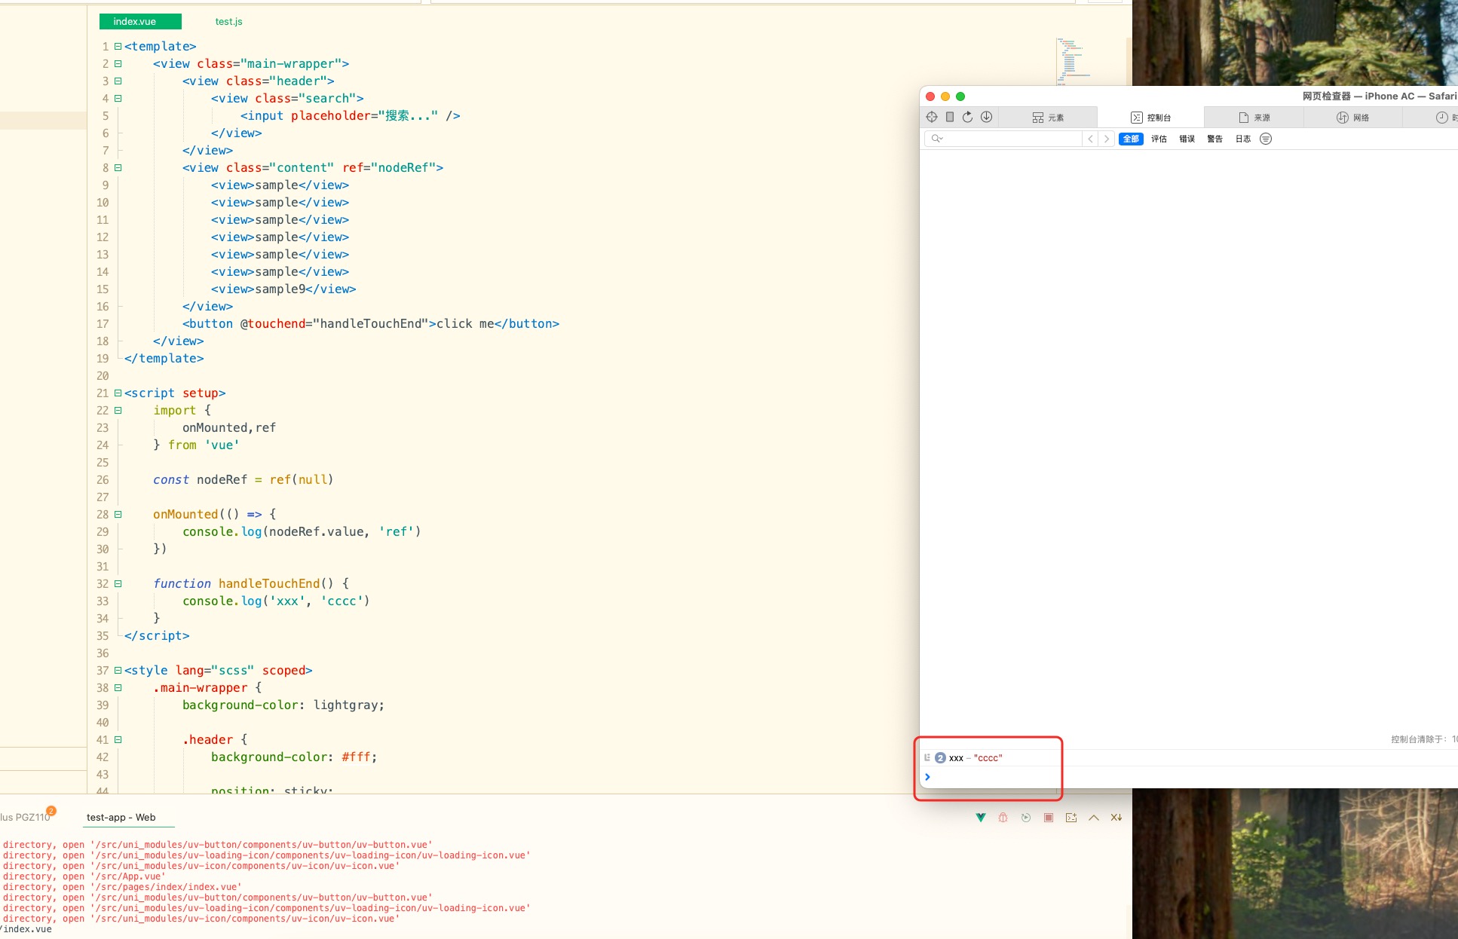Viewport: 1458px width, 939px height.
Task: Click the Vue devtools icon in console toolbar
Action: [x=981, y=818]
